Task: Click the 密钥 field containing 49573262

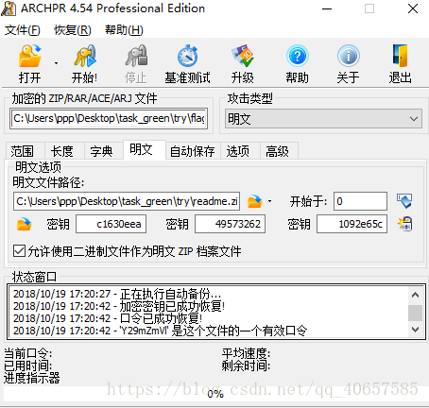Action: 230,224
